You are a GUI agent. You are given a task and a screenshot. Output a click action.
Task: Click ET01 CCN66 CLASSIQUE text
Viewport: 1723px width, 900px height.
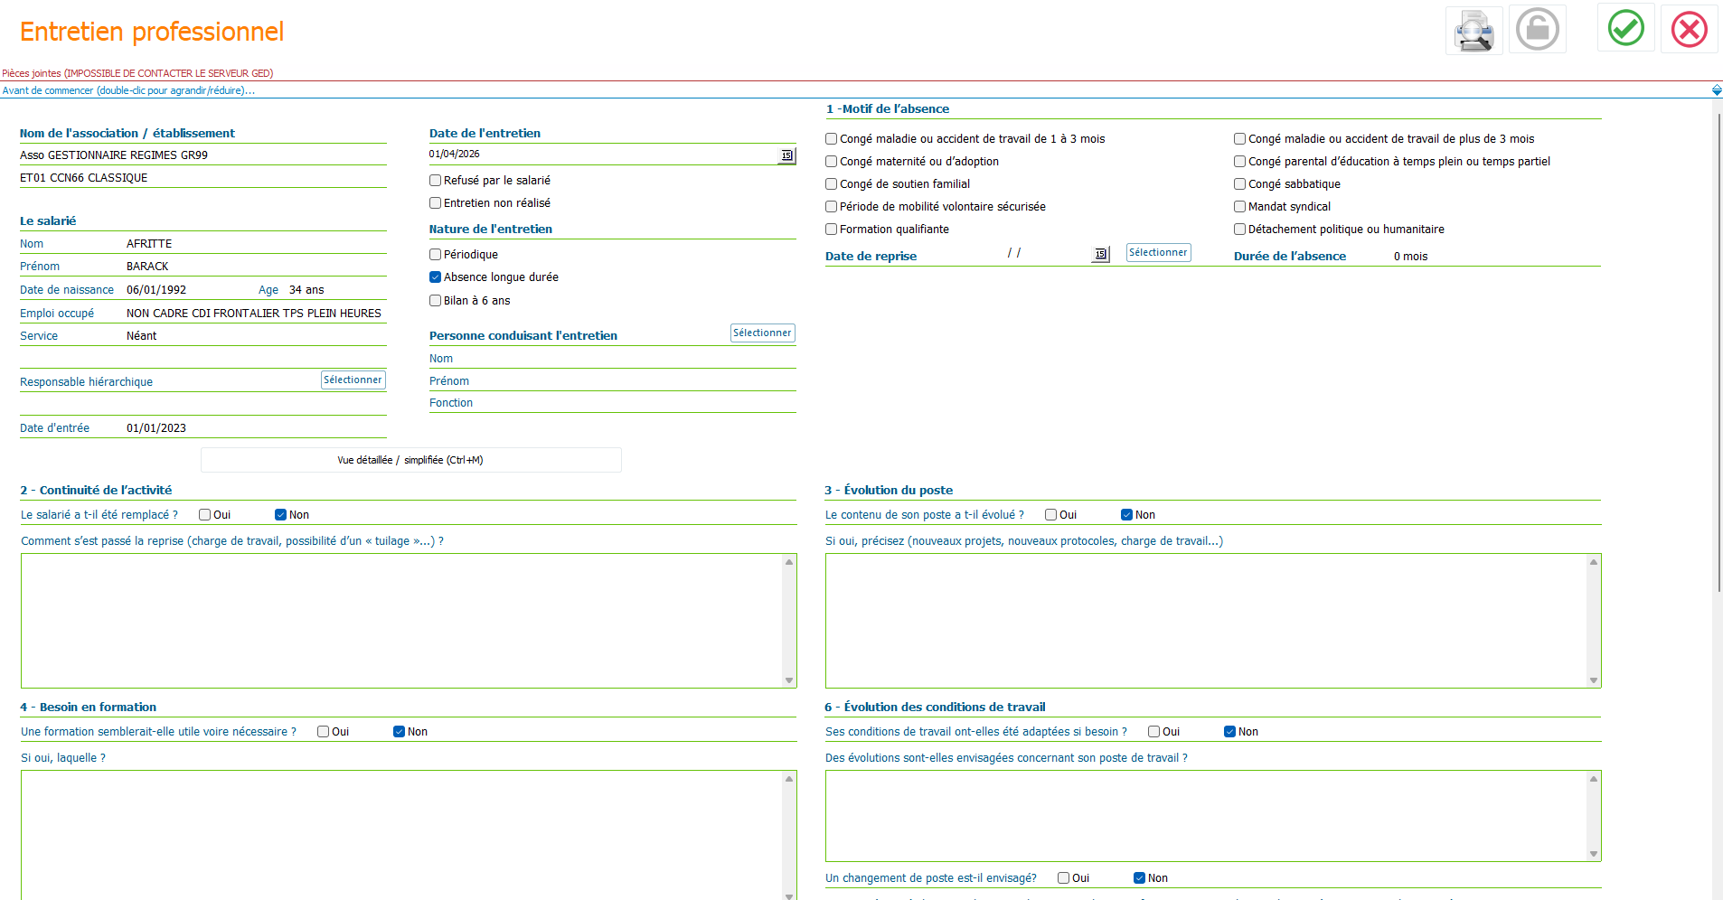[x=84, y=178]
